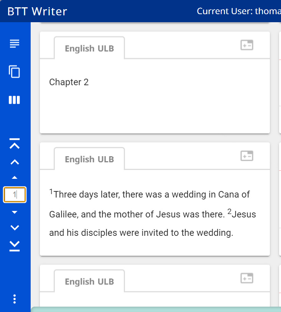Select the English ULB tab on Chapter 2 card
This screenshot has height=312, width=281.
[89, 48]
